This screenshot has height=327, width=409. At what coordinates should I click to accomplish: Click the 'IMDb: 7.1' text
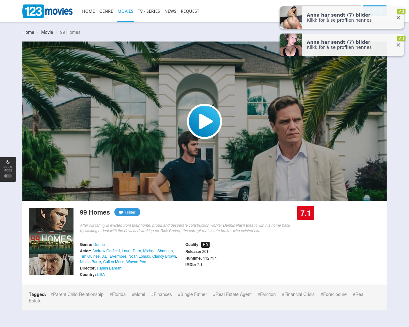click(x=194, y=265)
